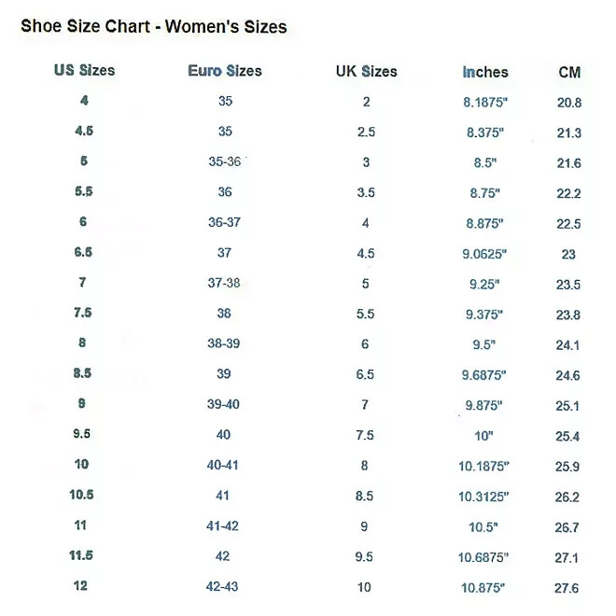Select the Euro size 41-42 entry
This screenshot has height=616, width=616.
coord(224,525)
